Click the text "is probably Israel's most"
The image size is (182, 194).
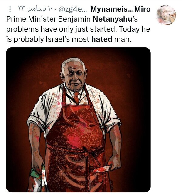[48, 39]
